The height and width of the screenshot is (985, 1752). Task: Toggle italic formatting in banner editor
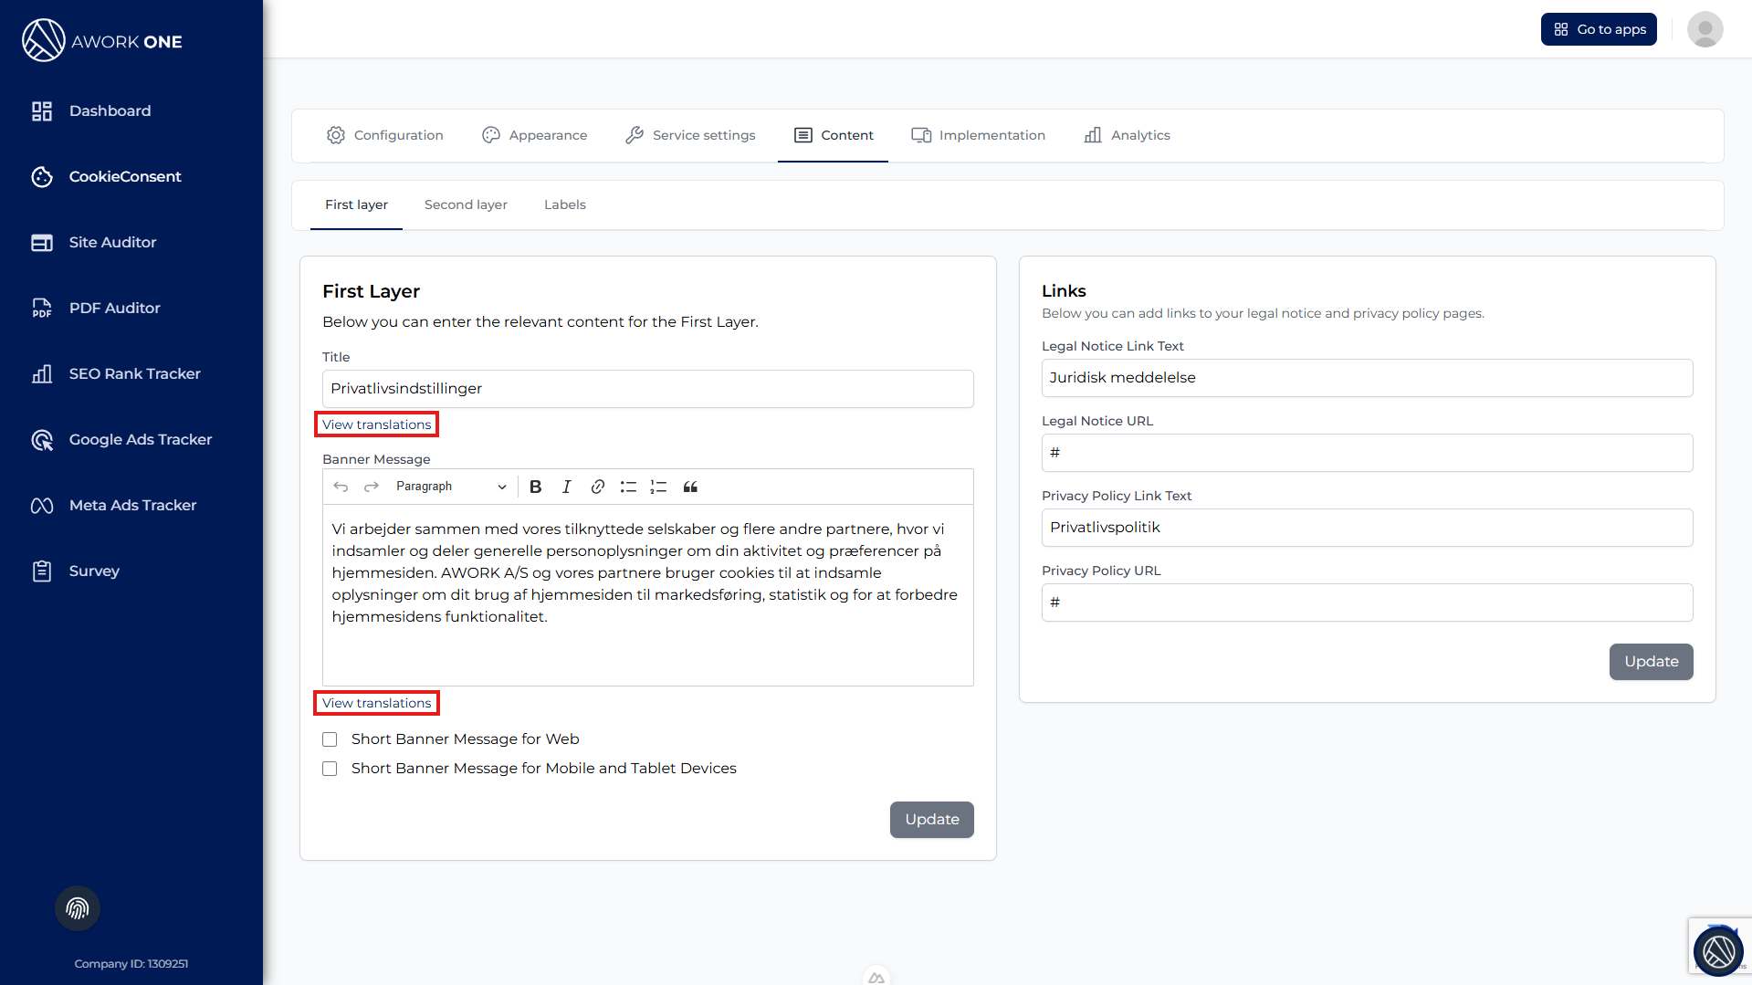566,487
